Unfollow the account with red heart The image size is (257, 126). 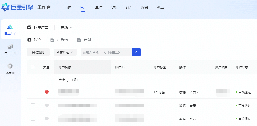47,92
